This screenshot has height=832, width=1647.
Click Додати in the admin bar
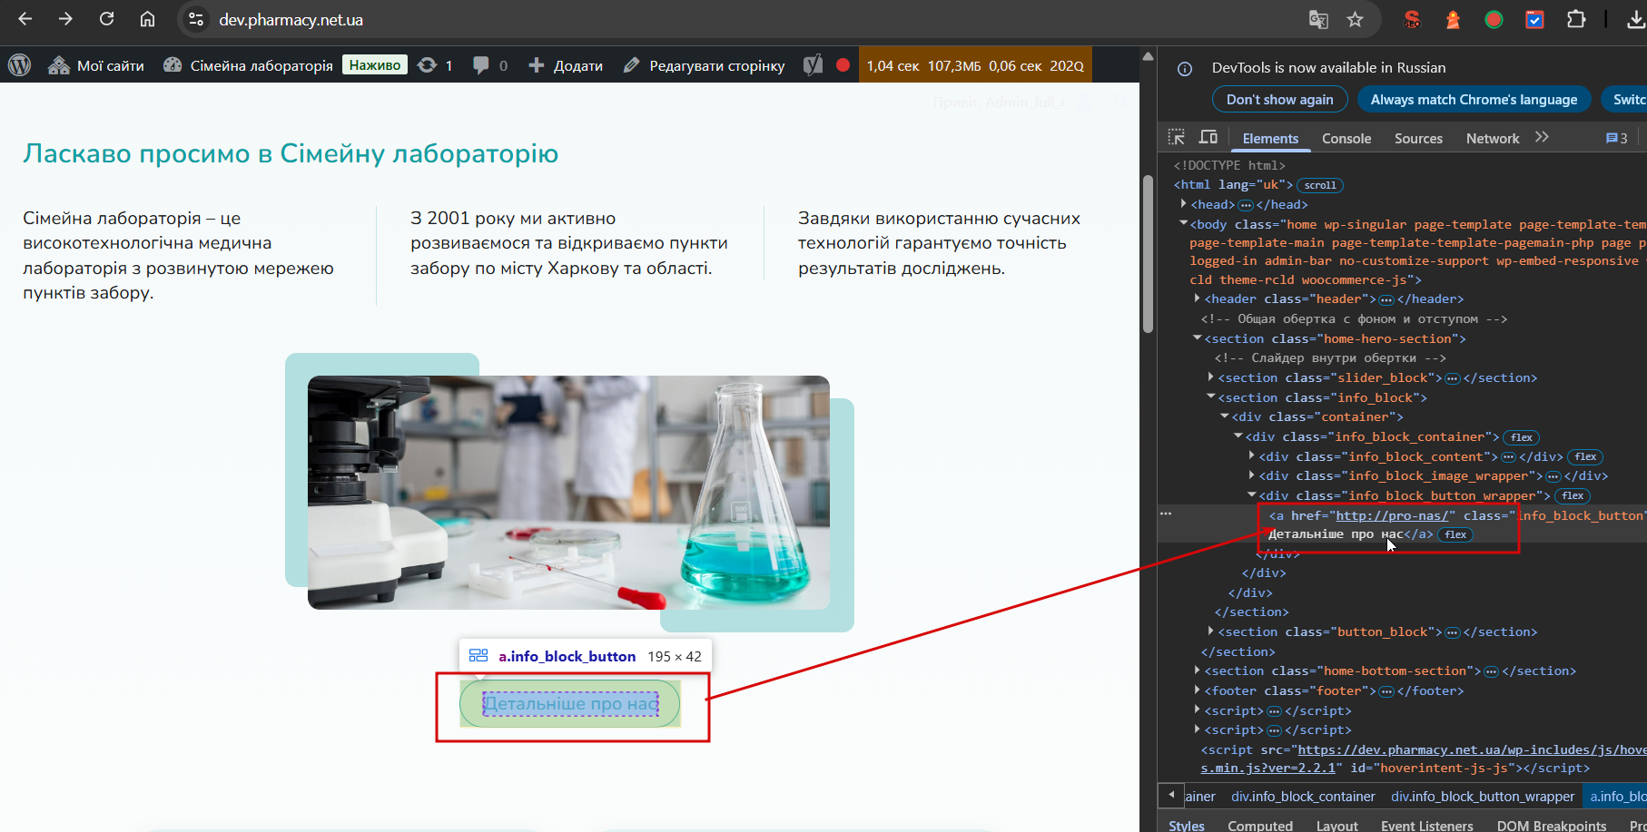coord(566,65)
